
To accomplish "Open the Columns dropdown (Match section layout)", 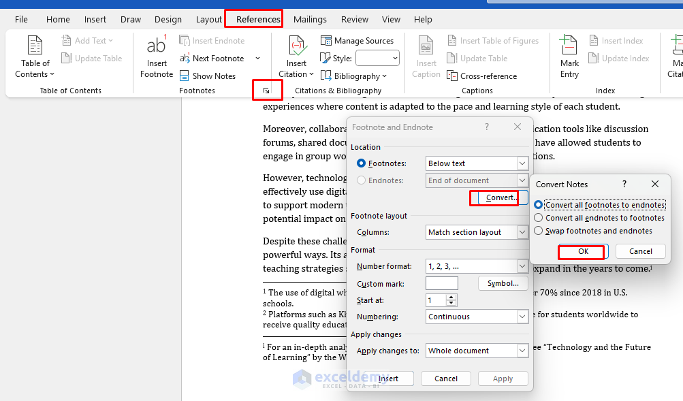I will point(522,232).
